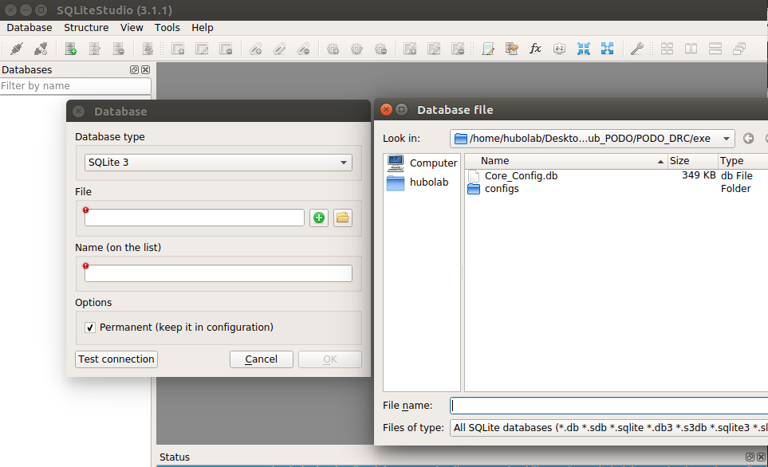Click the Import icon with inward blue arrows
Image resolution: width=768 pixels, height=467 pixels.
coord(583,49)
